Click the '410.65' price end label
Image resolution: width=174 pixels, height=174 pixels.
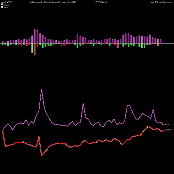coord(168,130)
